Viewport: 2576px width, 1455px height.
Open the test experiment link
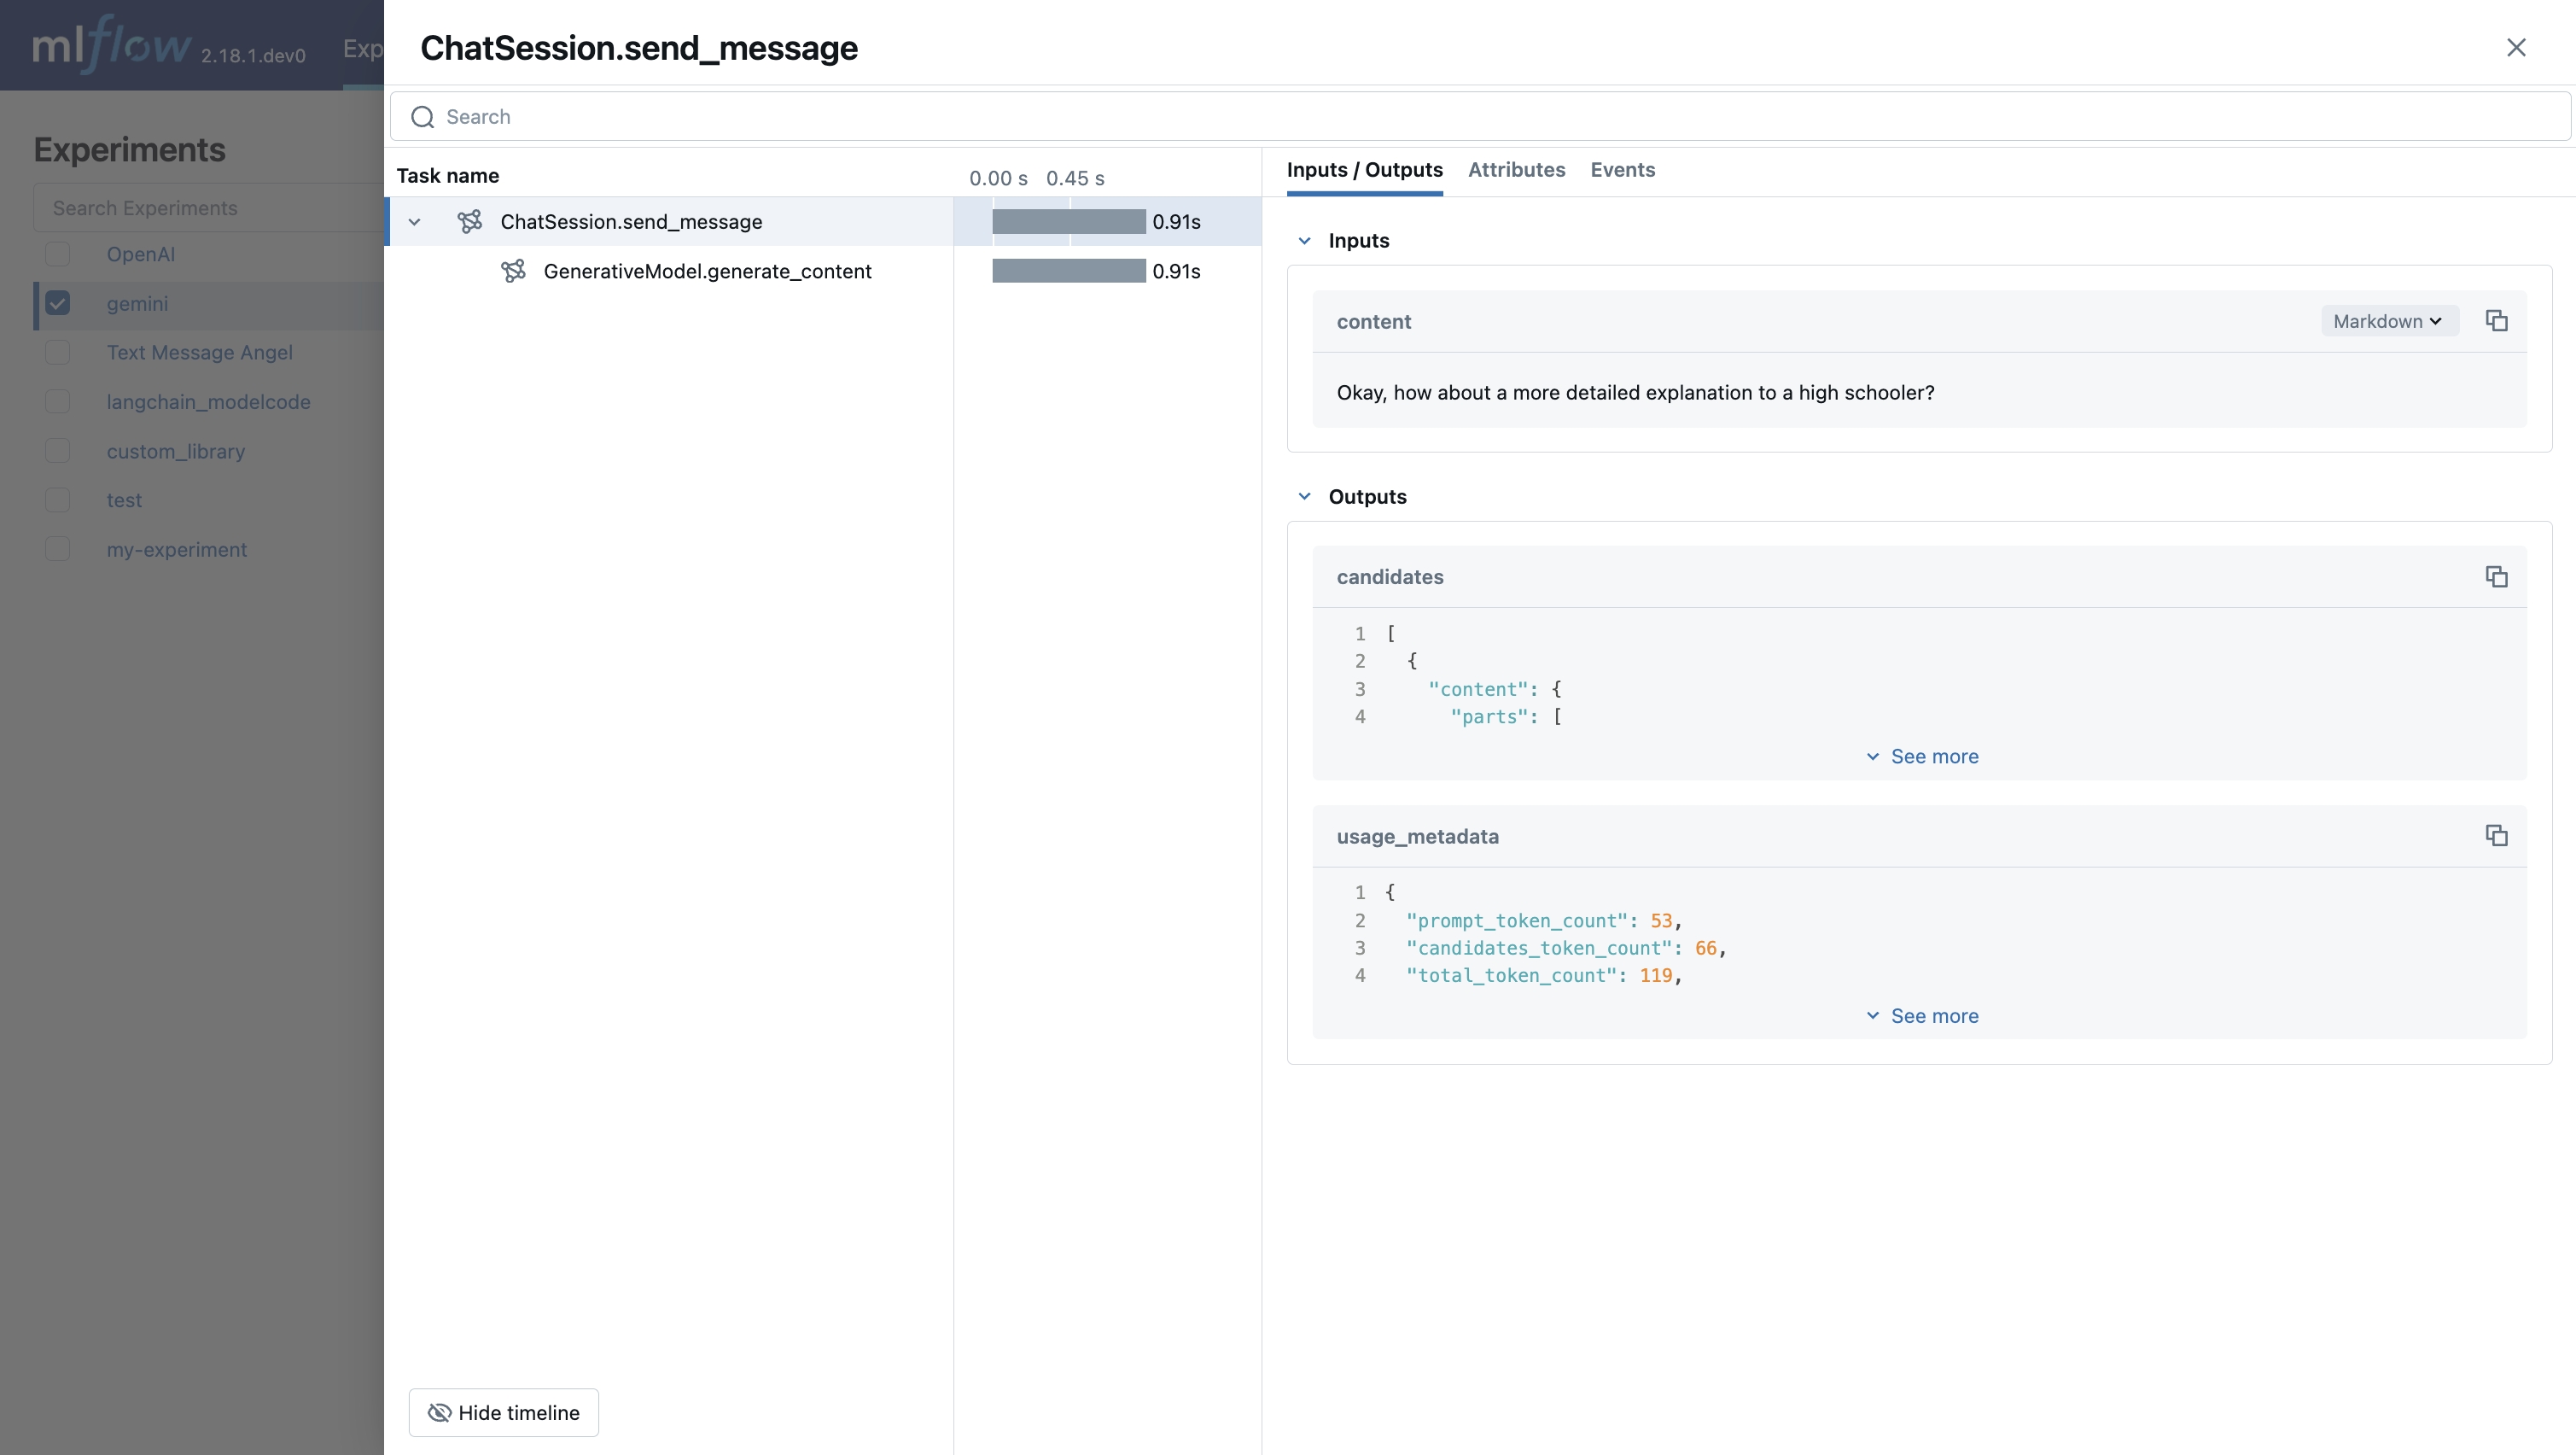124,500
